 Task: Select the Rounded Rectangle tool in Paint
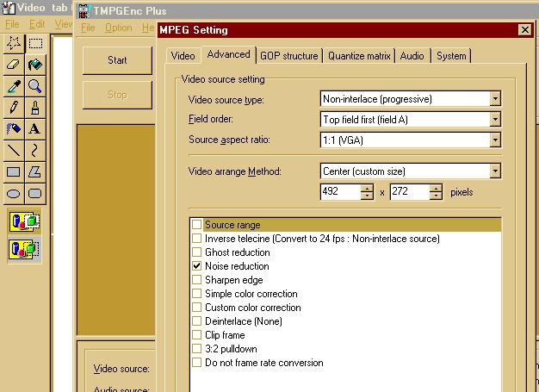pos(35,194)
